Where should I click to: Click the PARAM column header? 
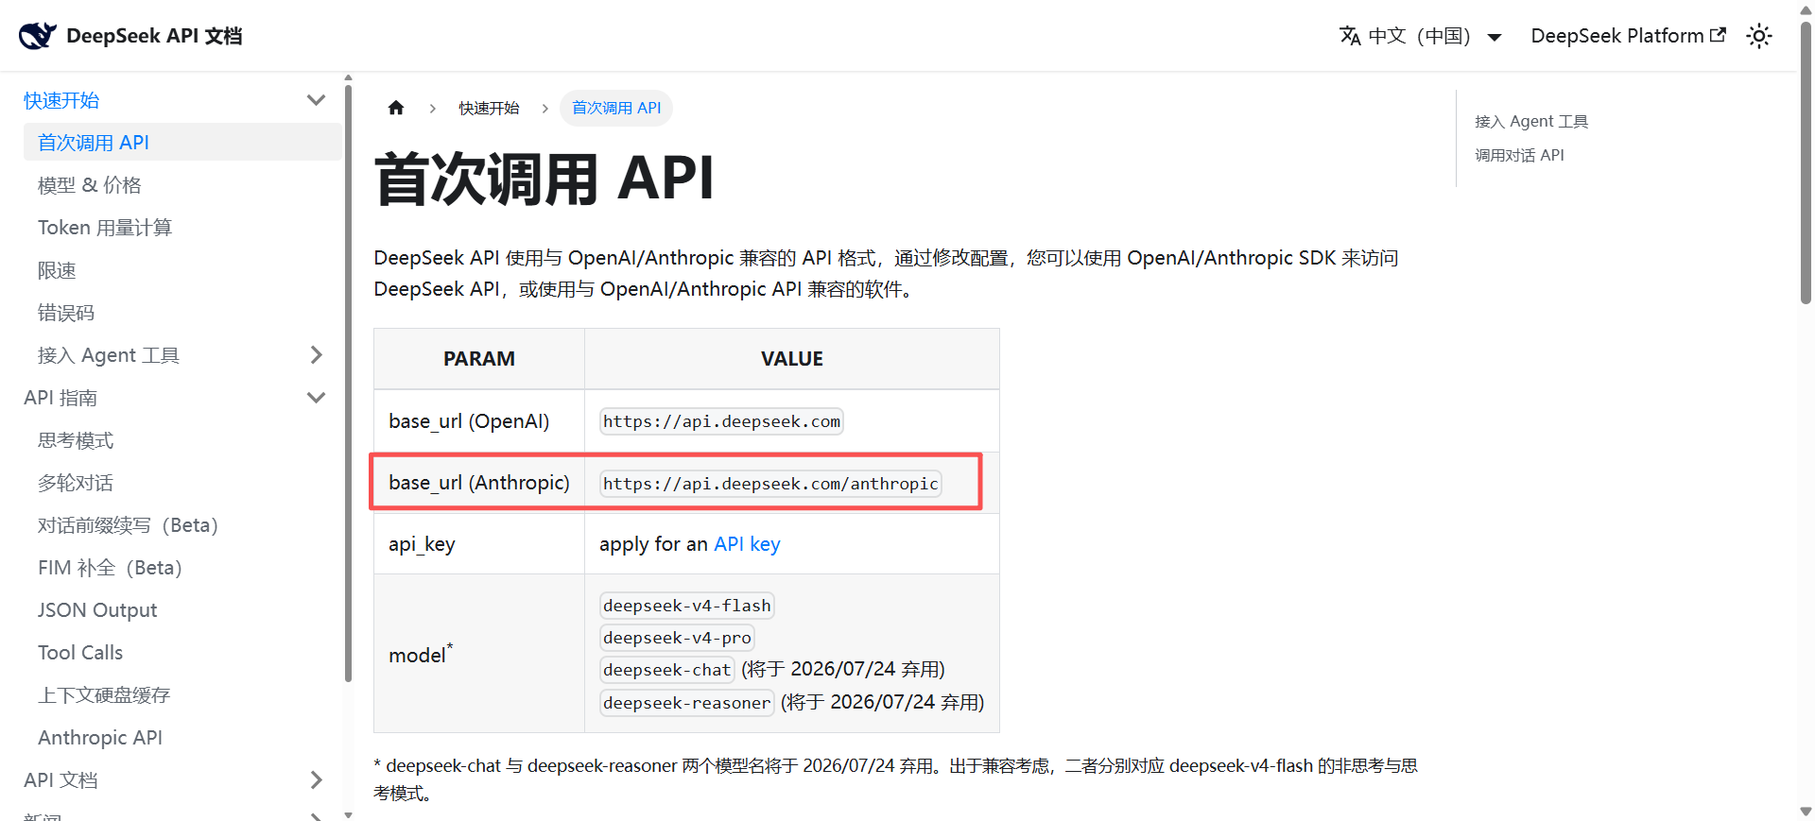click(x=479, y=359)
